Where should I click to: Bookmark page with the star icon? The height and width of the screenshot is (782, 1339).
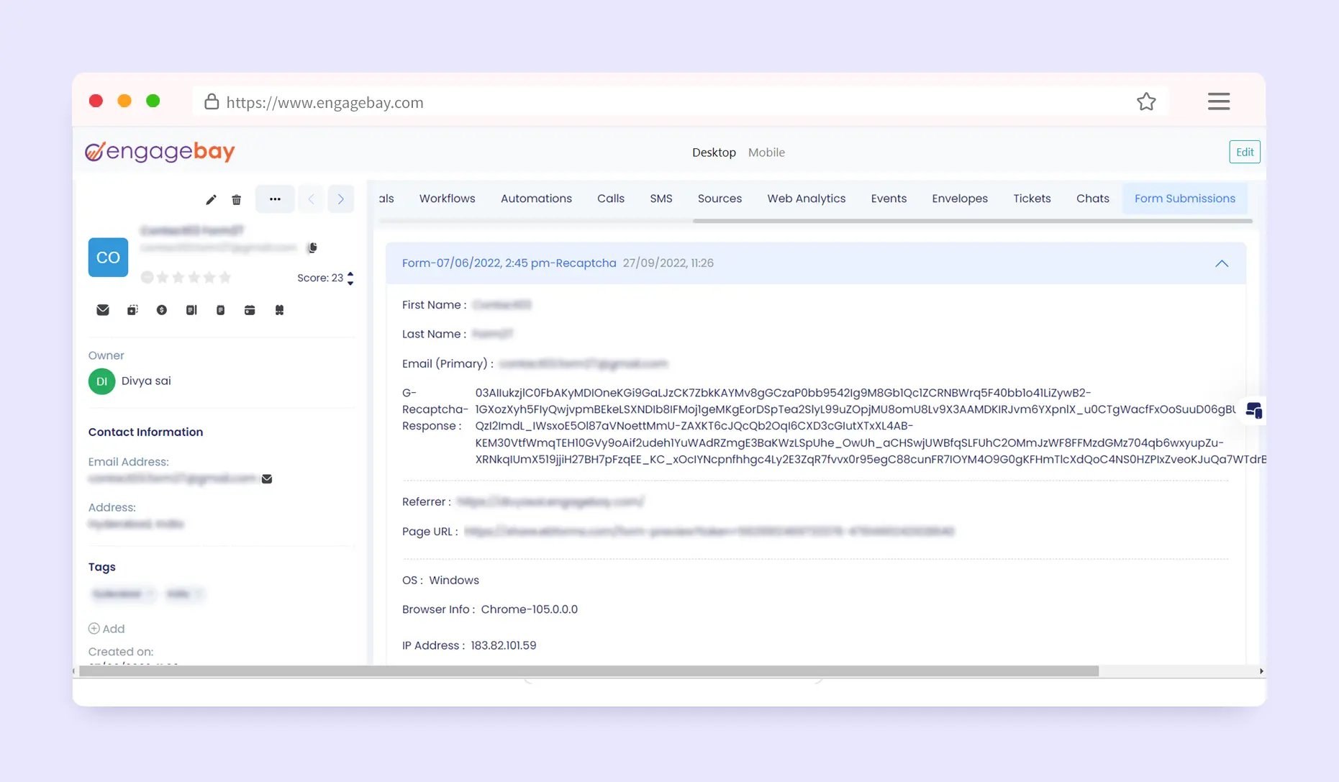point(1146,102)
